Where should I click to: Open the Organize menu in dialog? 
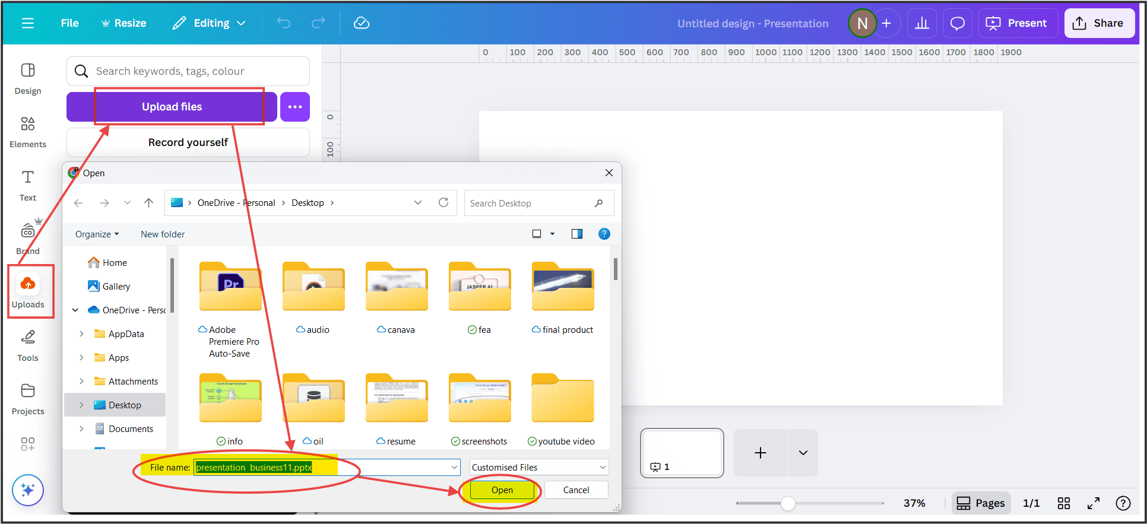97,234
